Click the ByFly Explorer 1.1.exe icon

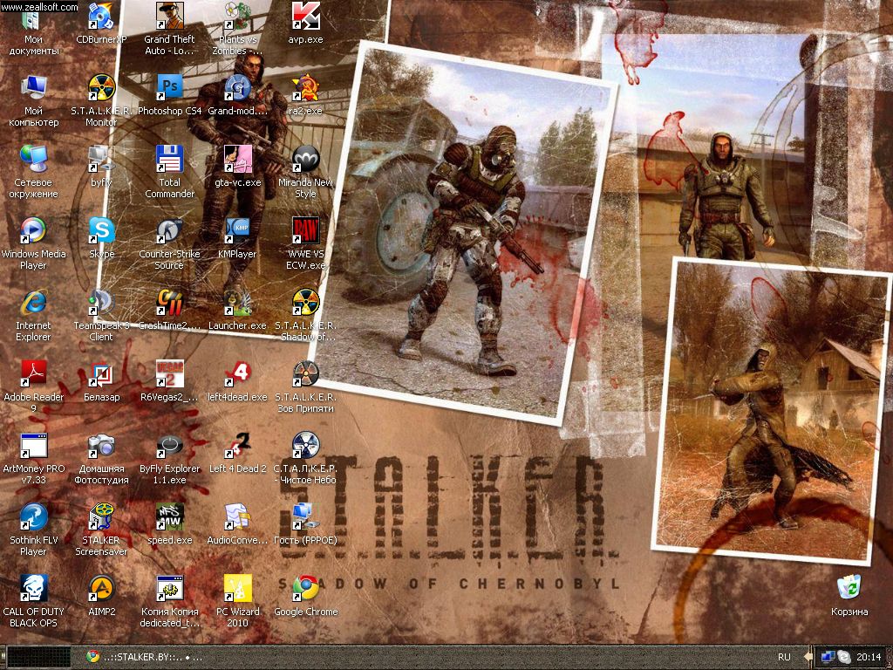170,446
